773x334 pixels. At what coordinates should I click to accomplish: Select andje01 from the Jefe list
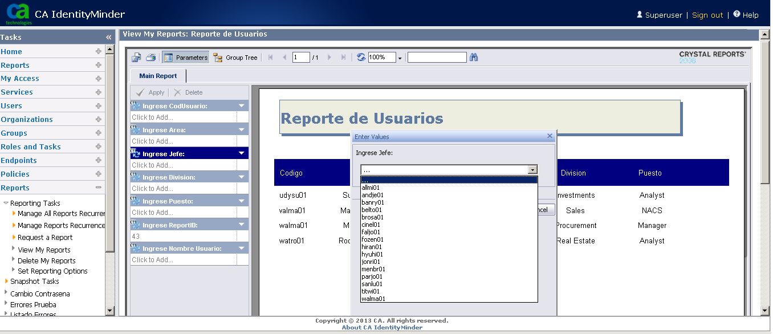click(x=449, y=195)
